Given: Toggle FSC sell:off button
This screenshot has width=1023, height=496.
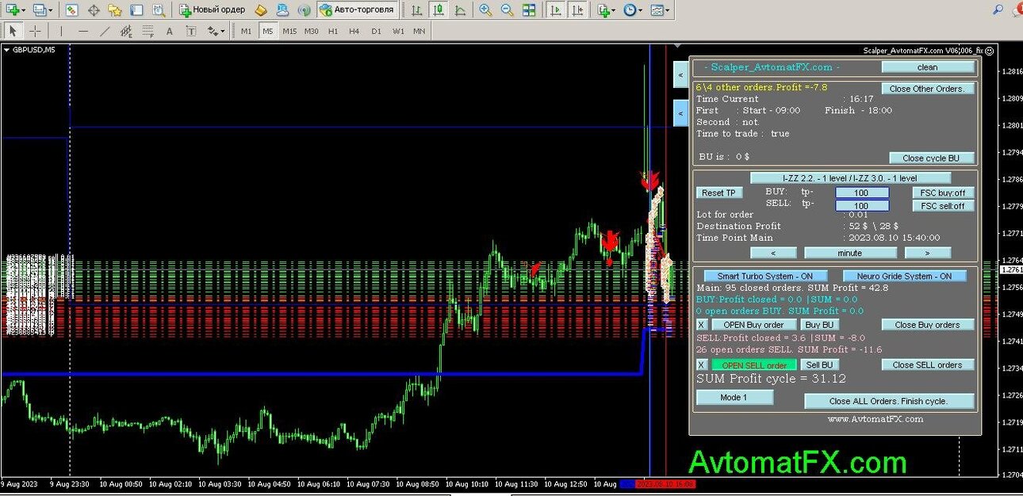Looking at the screenshot, I should click(x=943, y=206).
